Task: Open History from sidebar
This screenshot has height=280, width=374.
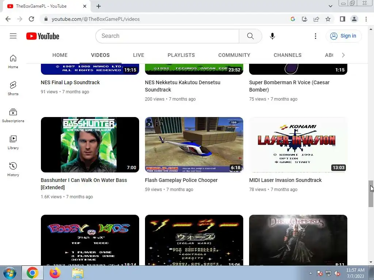Action: point(13,169)
